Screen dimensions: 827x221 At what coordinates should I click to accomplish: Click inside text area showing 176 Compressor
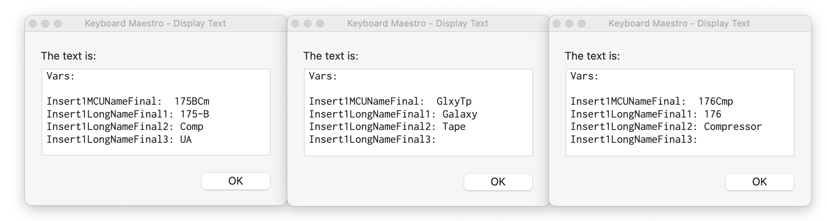[x=680, y=113]
